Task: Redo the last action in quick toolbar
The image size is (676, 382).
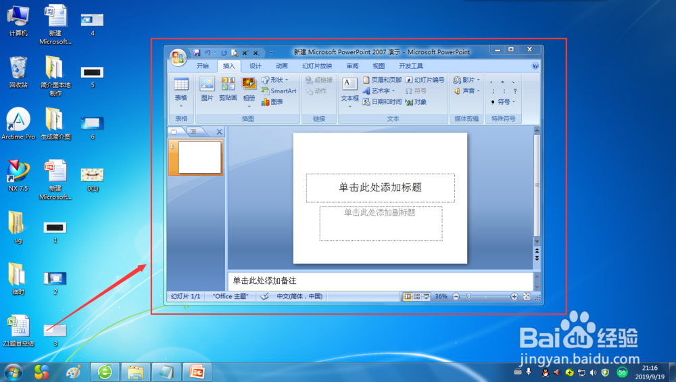Action: point(224,53)
